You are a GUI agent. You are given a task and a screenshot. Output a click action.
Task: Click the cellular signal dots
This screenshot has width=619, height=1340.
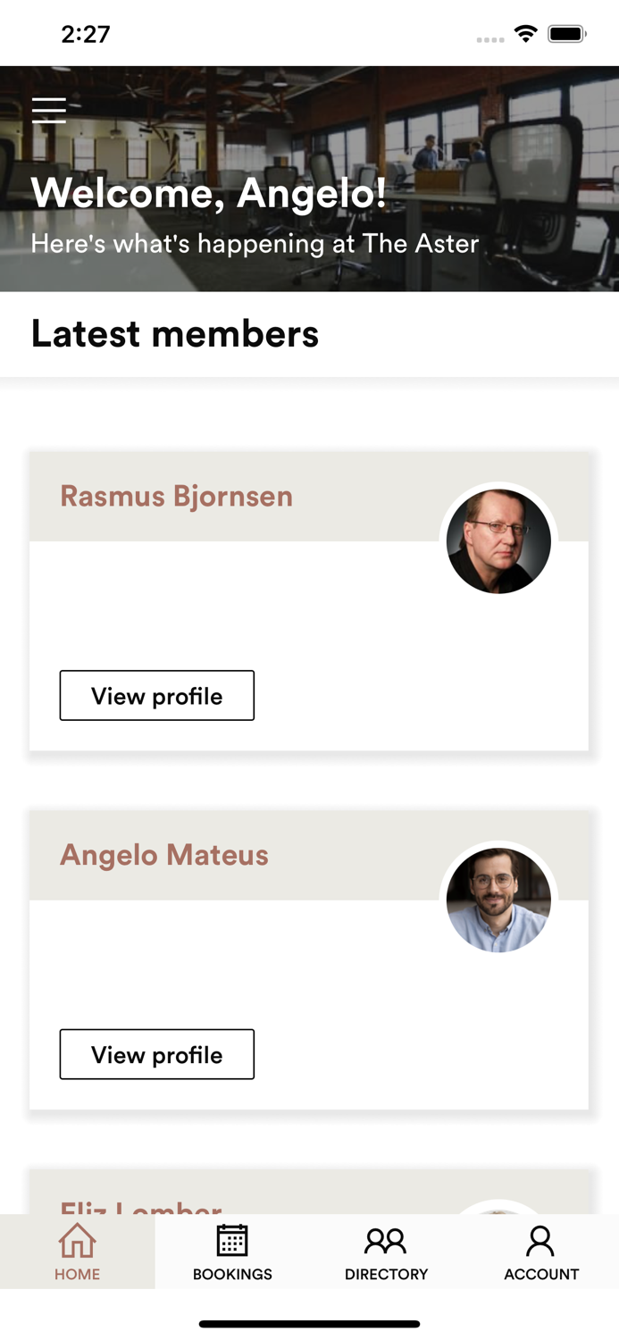[x=490, y=39]
